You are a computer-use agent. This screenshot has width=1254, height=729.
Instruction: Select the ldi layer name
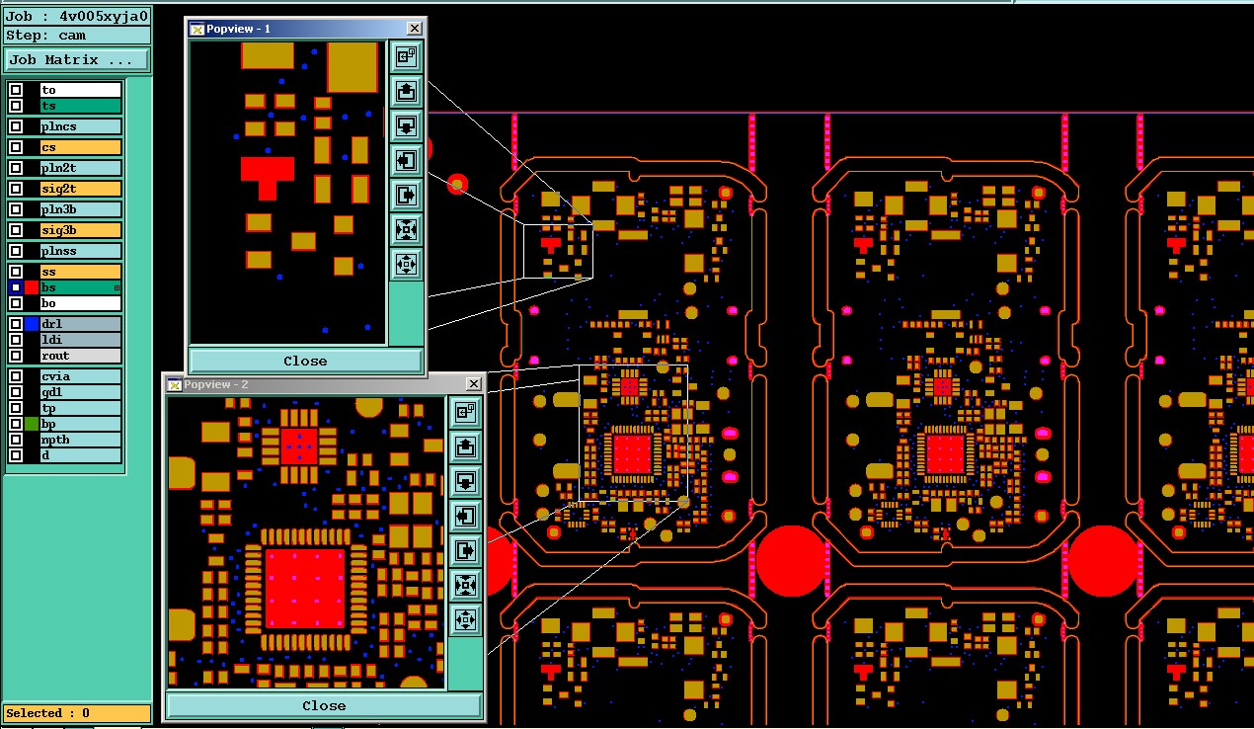[81, 340]
